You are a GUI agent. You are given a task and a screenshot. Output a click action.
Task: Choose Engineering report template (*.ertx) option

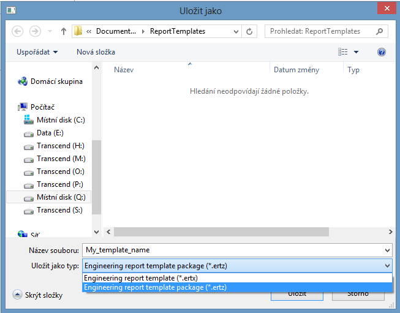[x=141, y=278]
